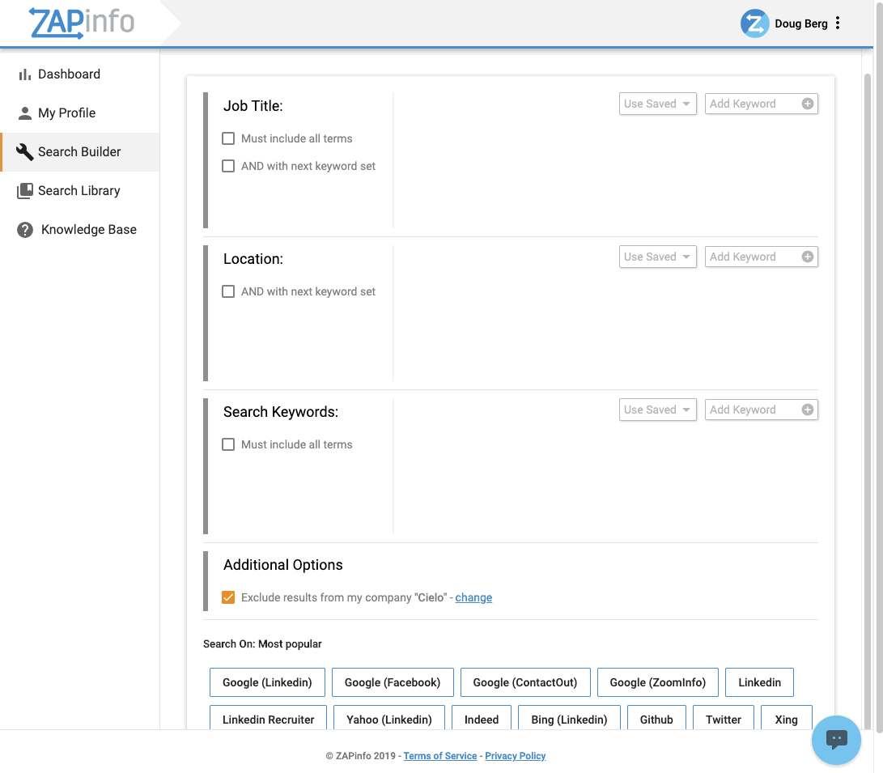
Task: Click the Linkedin search button
Action: pos(760,682)
